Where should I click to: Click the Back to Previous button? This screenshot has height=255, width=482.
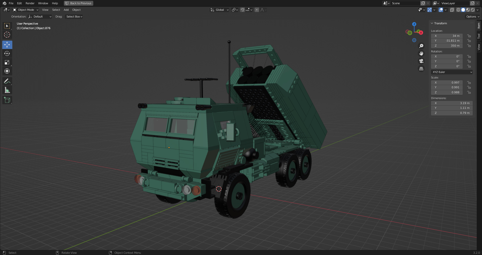coord(79,3)
